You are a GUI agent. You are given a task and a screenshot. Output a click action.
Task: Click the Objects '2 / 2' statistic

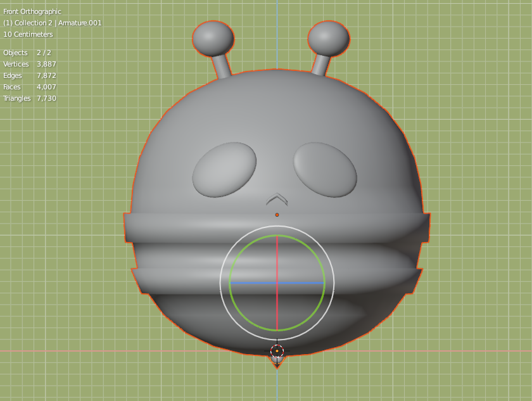44,53
